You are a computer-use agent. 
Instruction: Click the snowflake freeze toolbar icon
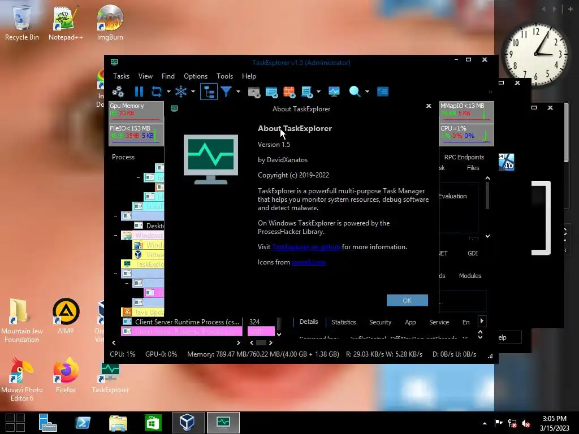181,92
